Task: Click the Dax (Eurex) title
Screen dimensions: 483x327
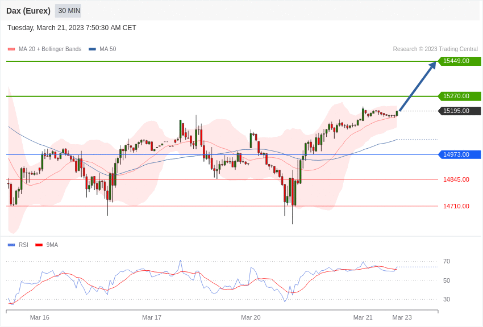Action: point(28,11)
